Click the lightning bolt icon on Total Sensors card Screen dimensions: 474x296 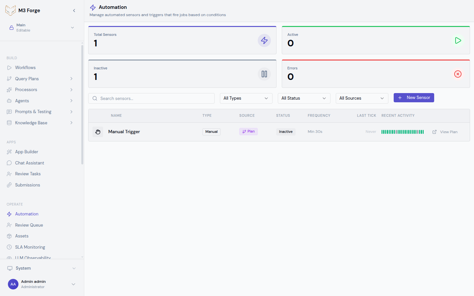pos(264,40)
